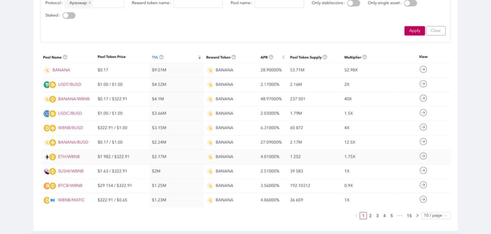
Task: Remove Apeswap tag from Protocol filter
Action: click(90, 3)
